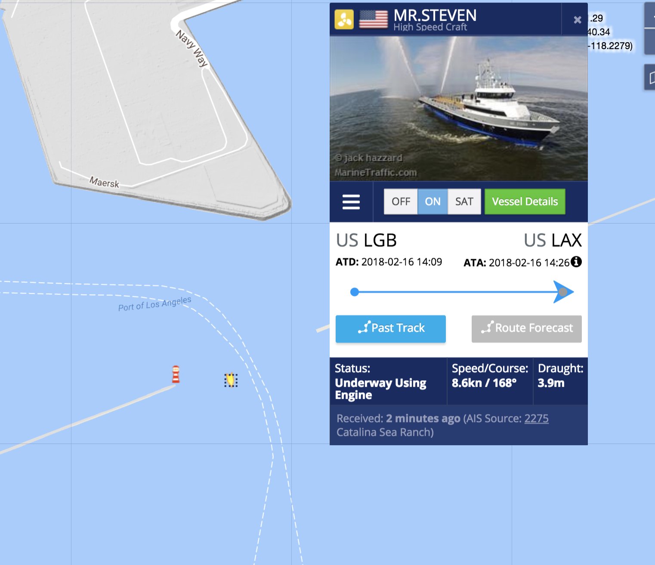Viewport: 655px width, 565px height.
Task: Click the US LAX destination port
Action: click(x=553, y=240)
